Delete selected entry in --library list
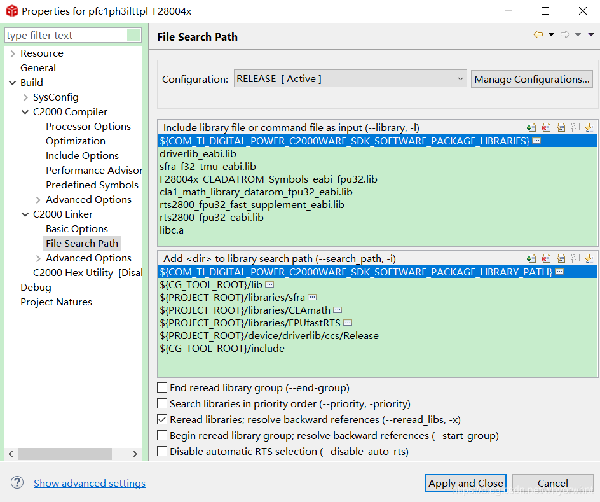 (546, 127)
